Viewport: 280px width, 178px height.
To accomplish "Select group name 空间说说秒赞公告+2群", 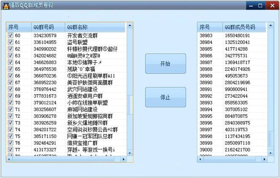I will pyautogui.click(x=92, y=129).
